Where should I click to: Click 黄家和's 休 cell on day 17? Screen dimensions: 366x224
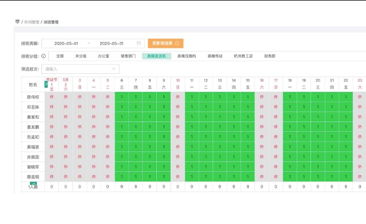pyautogui.click(x=276, y=117)
